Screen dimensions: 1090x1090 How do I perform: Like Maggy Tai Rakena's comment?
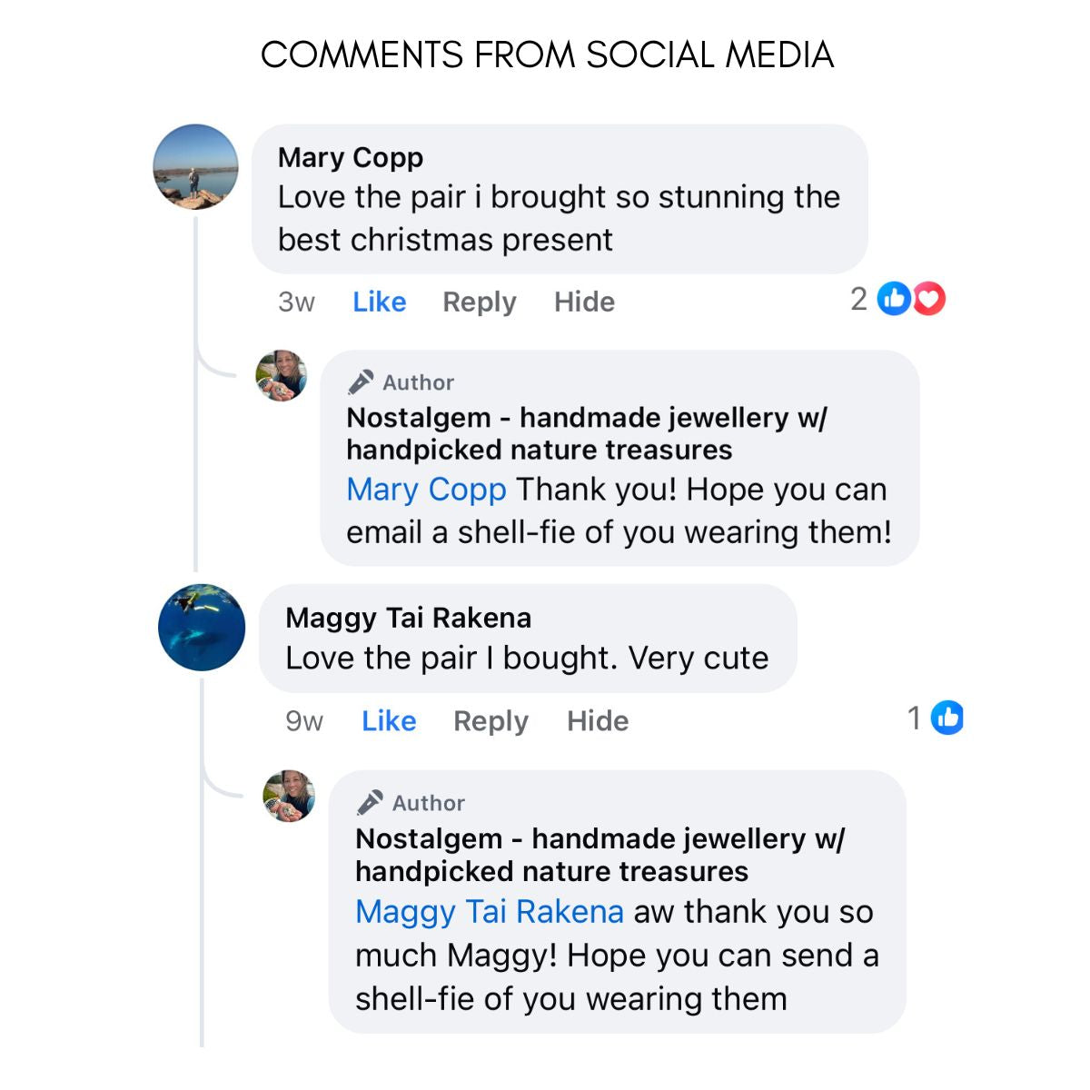pos(389,721)
